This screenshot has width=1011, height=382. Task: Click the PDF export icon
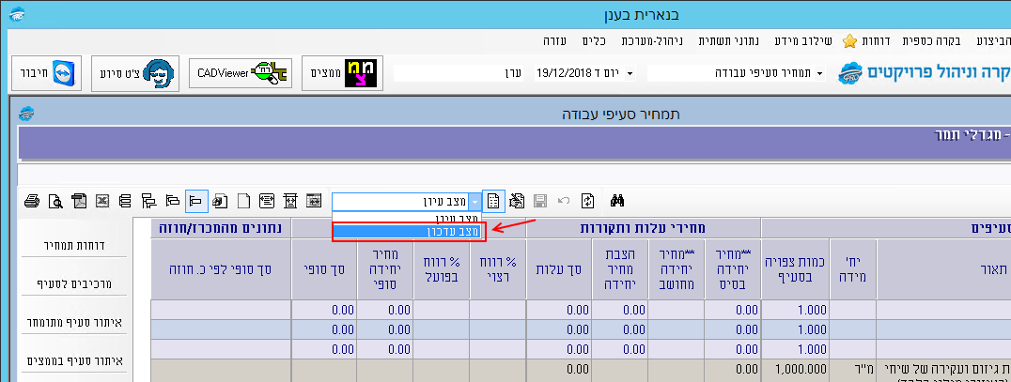point(79,200)
